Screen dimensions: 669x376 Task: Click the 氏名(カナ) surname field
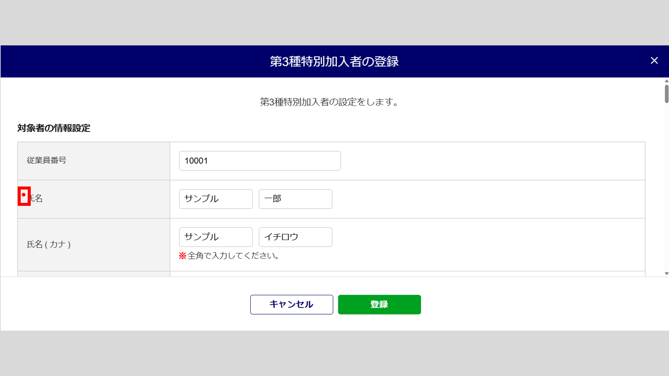coord(216,237)
